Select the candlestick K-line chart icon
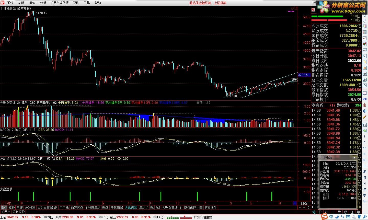 pos(365,44)
